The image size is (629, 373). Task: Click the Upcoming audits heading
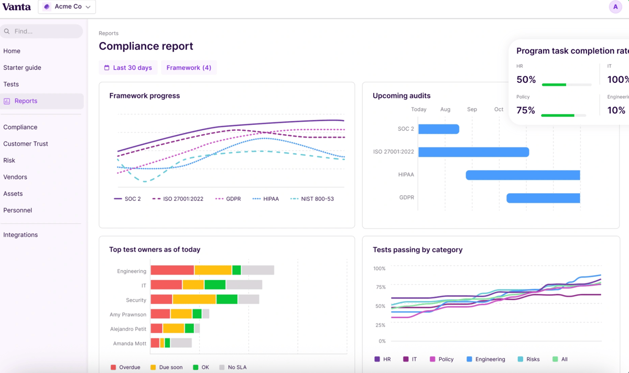402,96
